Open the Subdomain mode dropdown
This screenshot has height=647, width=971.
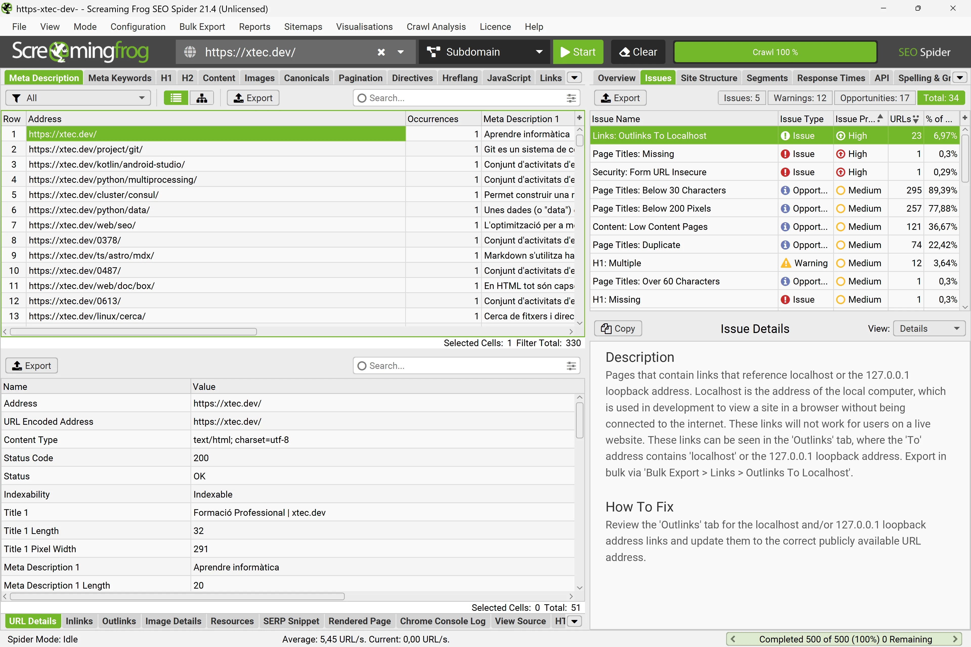click(484, 52)
